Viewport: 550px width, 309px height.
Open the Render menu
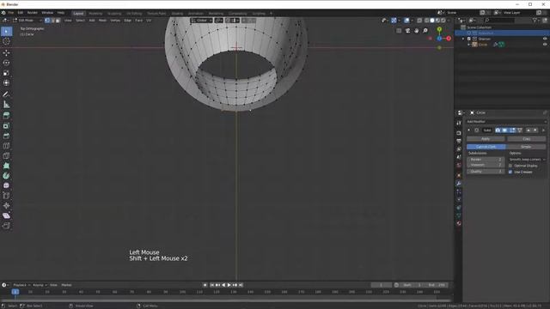tap(33, 13)
